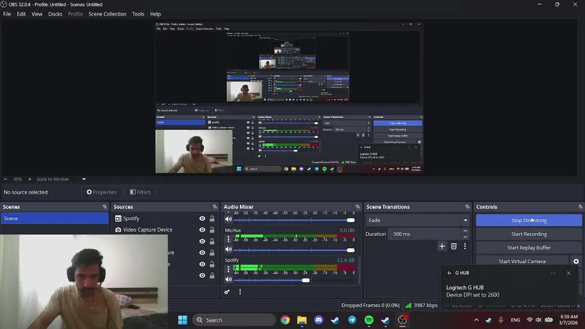Open Telegram from the taskbar
The image size is (585, 329).
click(352, 319)
